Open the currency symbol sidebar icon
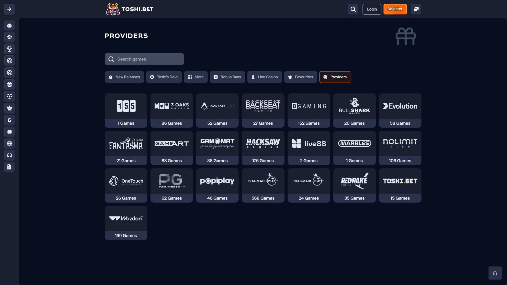The height and width of the screenshot is (285, 507). [10, 120]
